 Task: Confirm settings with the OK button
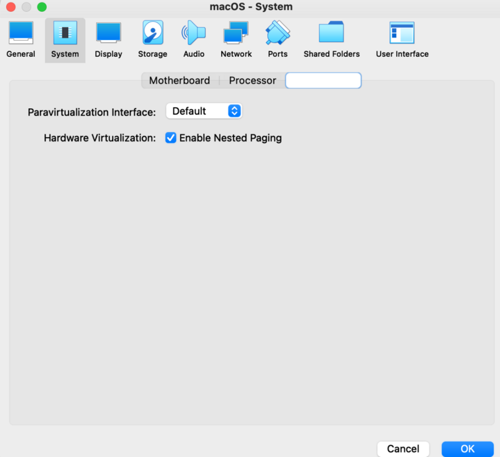pyautogui.click(x=467, y=449)
